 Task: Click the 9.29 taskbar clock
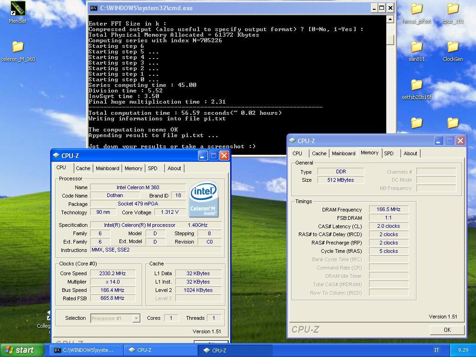pyautogui.click(x=463, y=350)
